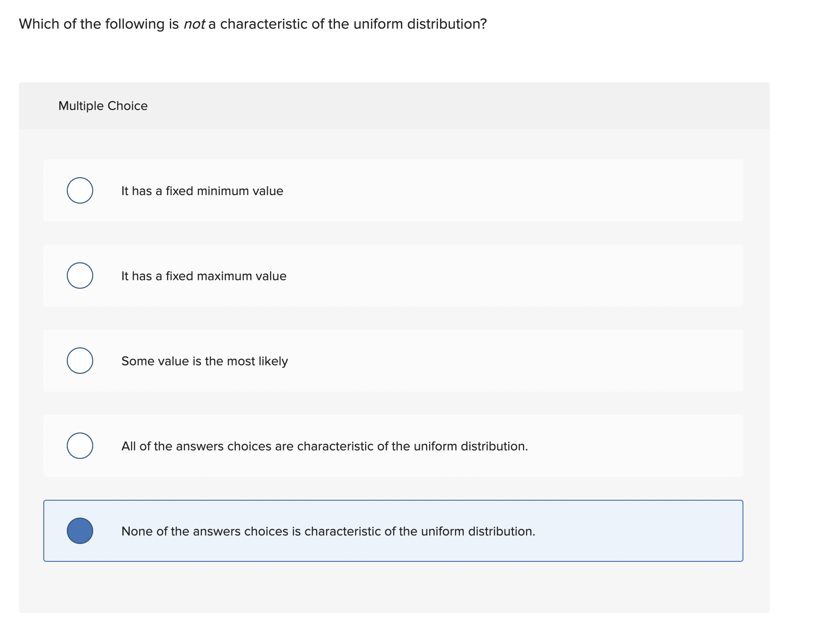Click the text 'It has a fixed minimum value'
Screen dimensions: 814x630
tap(202, 190)
